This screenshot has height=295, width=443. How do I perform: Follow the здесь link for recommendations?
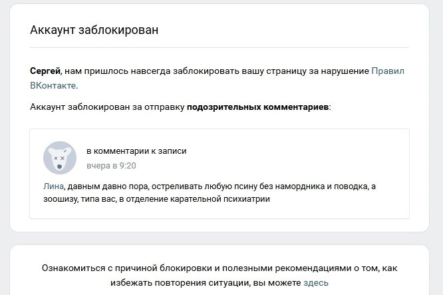click(316, 283)
